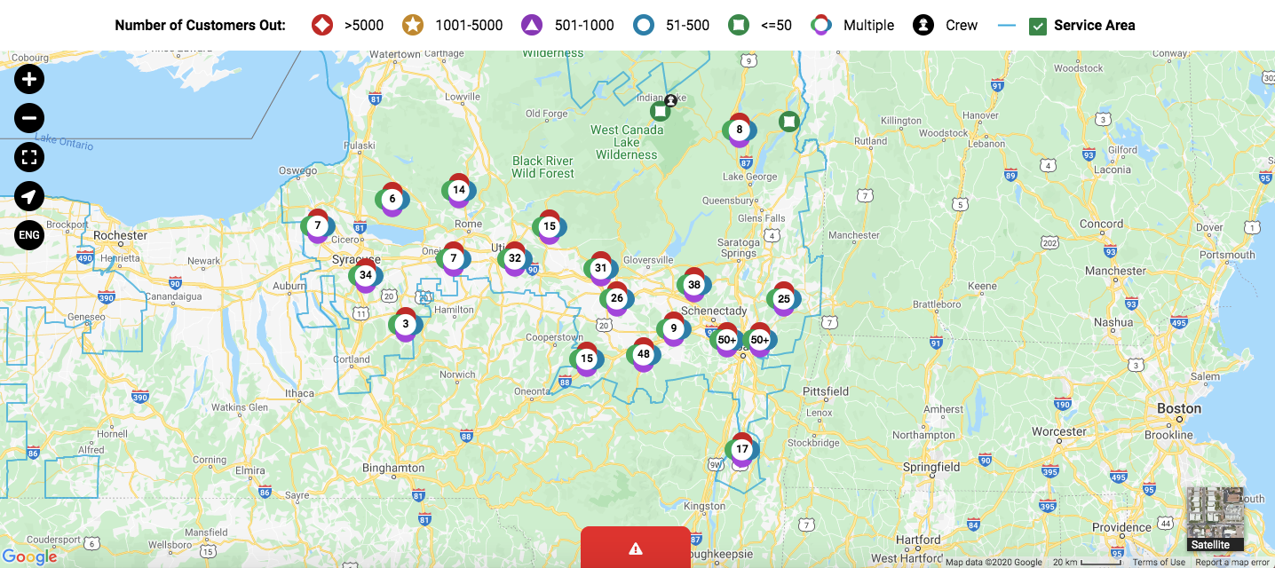
Task: Toggle fullscreen map view
Action: [29, 157]
